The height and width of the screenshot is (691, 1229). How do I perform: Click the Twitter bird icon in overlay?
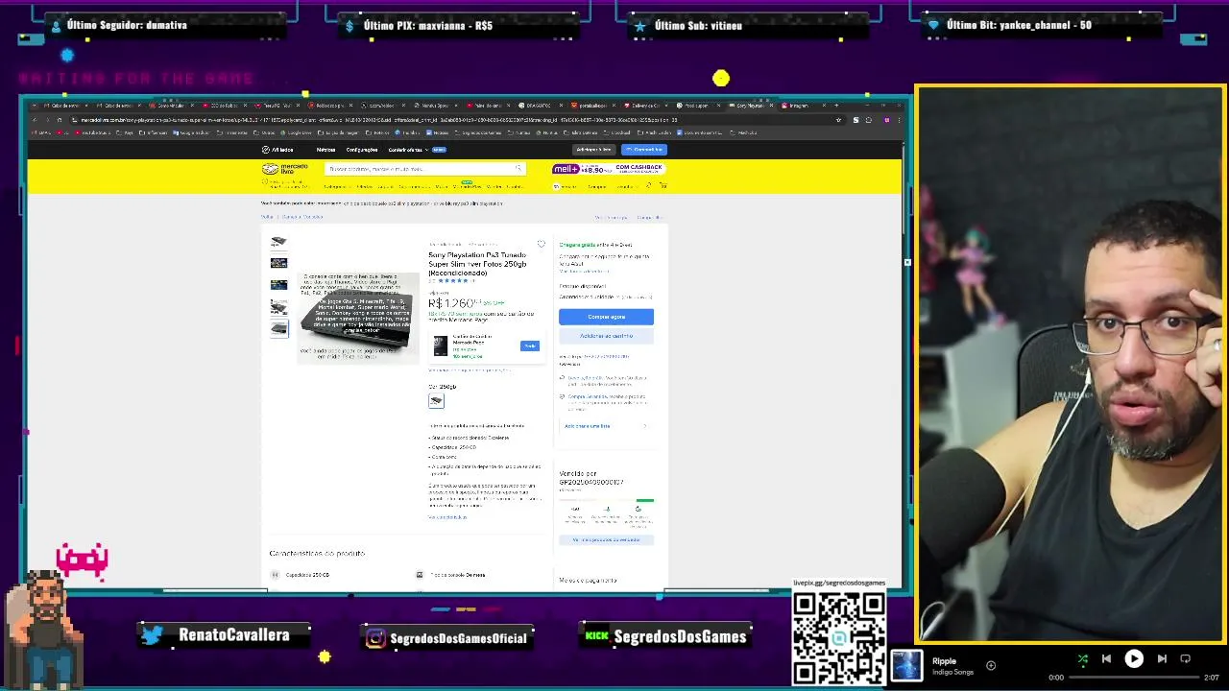(152, 635)
